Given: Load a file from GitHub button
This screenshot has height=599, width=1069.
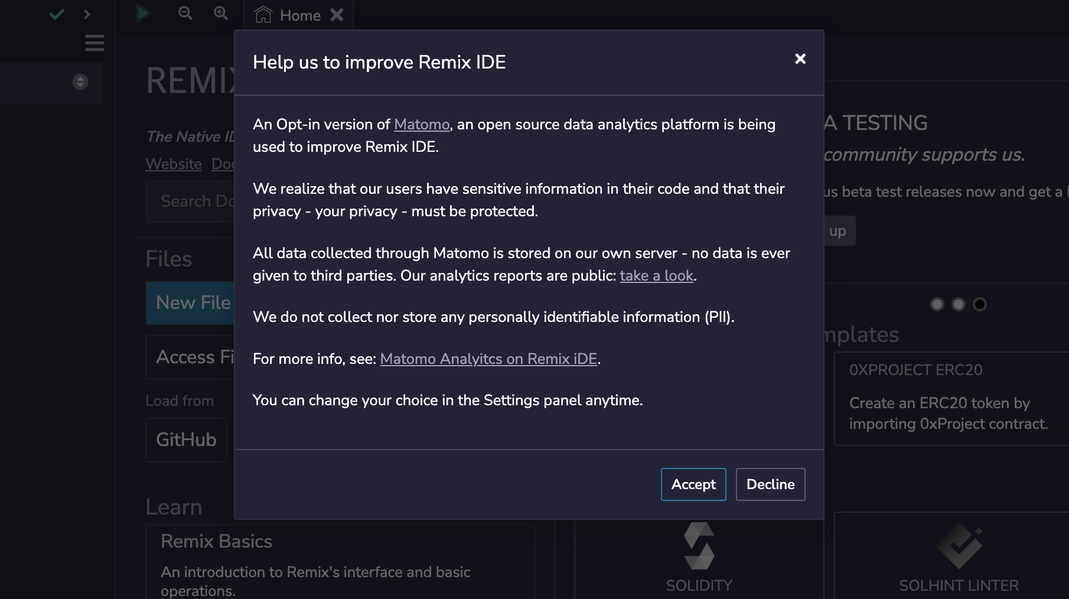Looking at the screenshot, I should (x=186, y=440).
